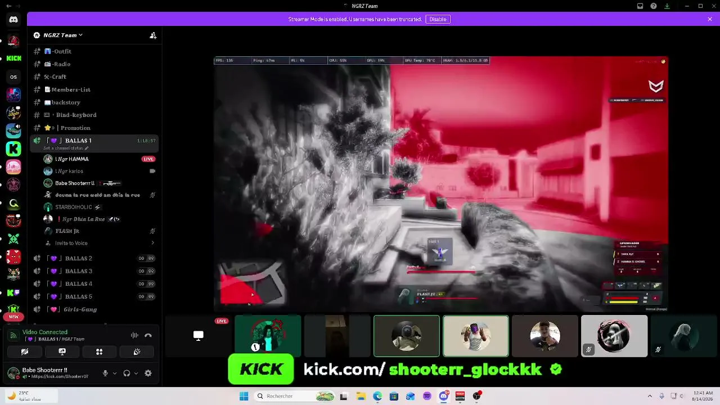Open the Discord inbox icon in title bar
720x405 pixels.
coord(640,6)
